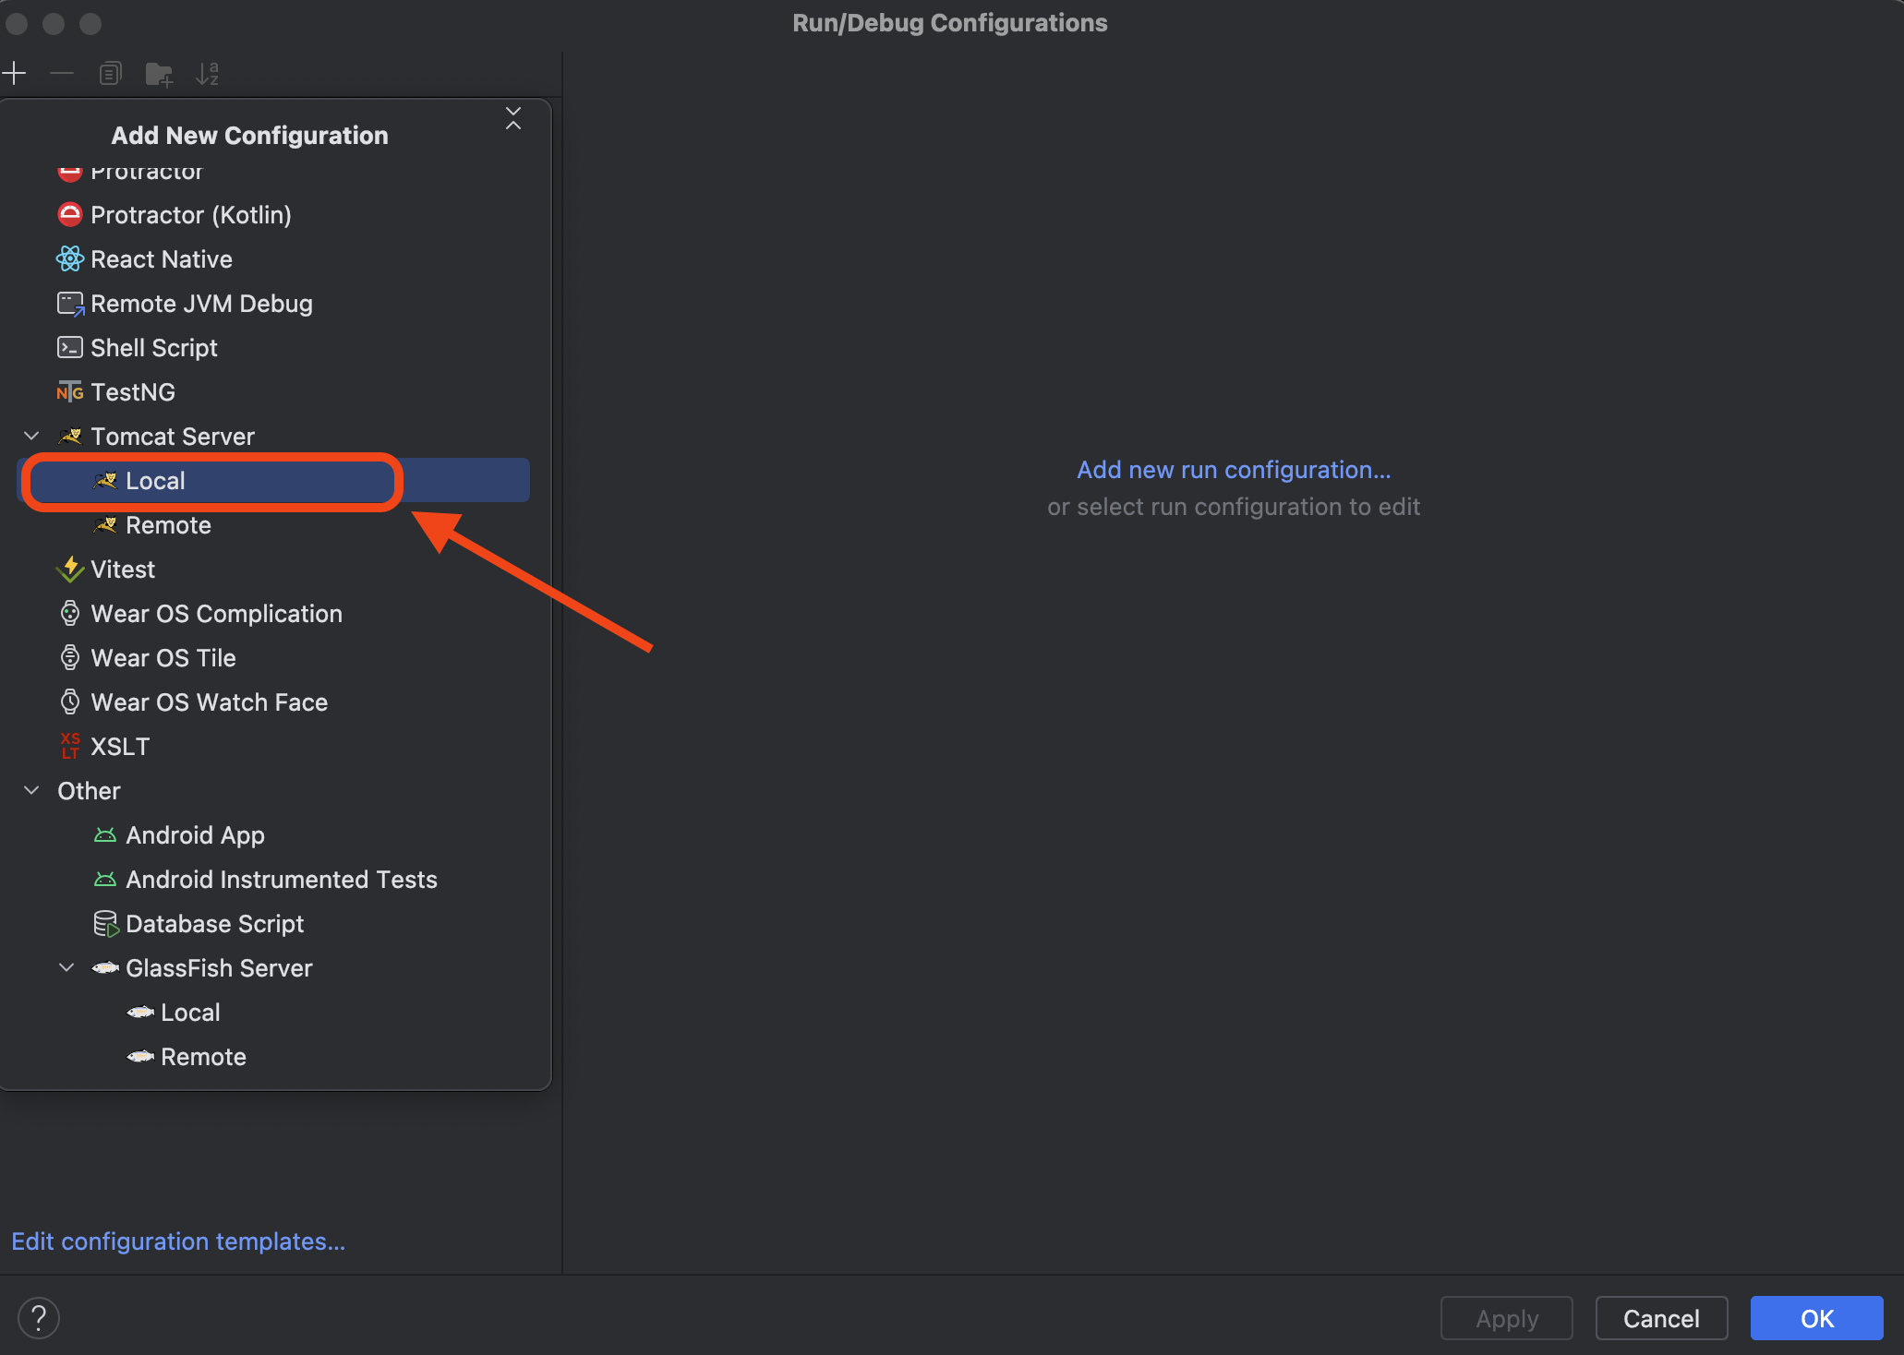1904x1355 pixels.
Task: Select the Database Script entry
Action: 214,924
